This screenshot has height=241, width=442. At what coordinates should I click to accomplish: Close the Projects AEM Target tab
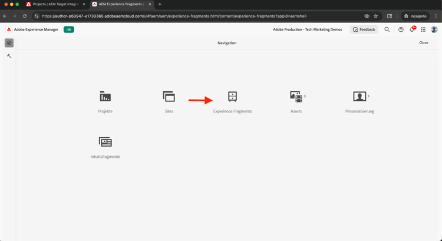84,4
